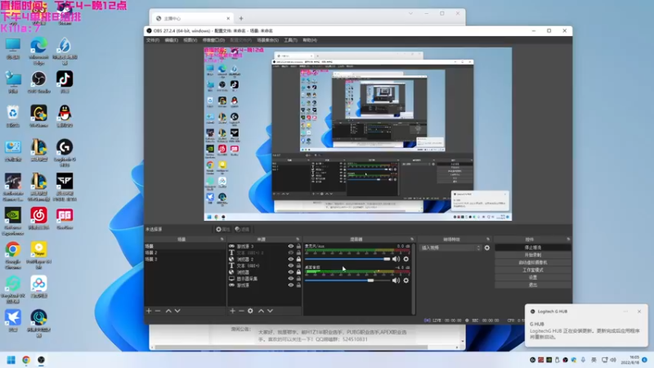Switch to 主播中心 browser tab
This screenshot has width=654, height=368.
pos(192,18)
